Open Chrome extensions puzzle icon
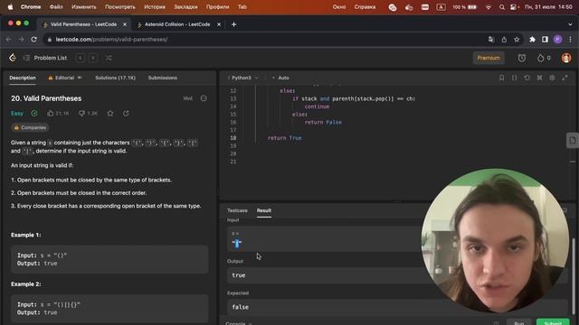Image resolution: width=579 pixels, height=325 pixels. pos(532,40)
